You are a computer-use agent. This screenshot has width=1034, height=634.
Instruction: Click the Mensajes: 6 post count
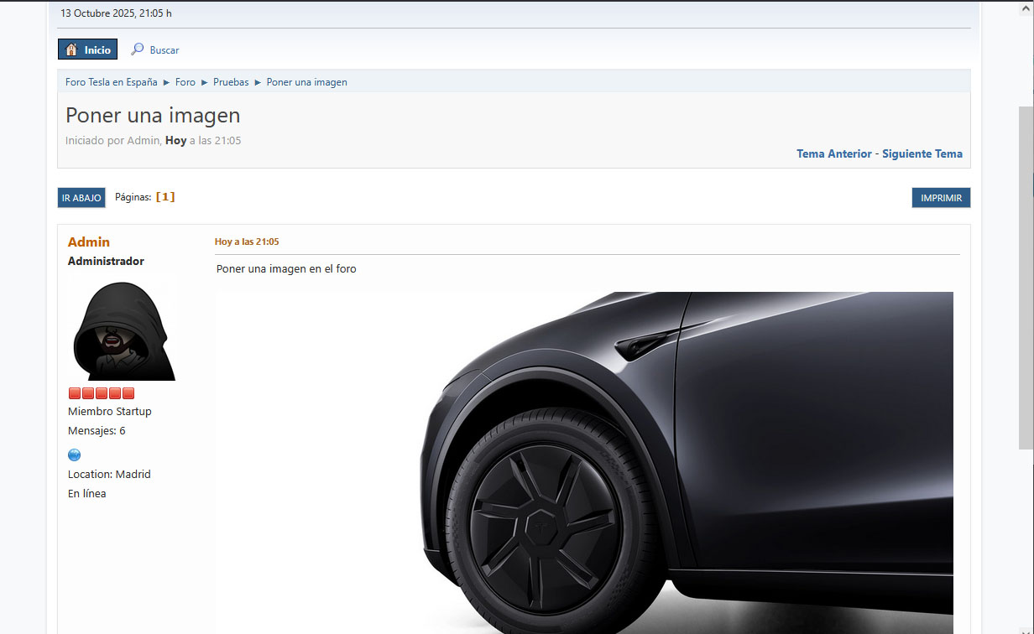(97, 431)
